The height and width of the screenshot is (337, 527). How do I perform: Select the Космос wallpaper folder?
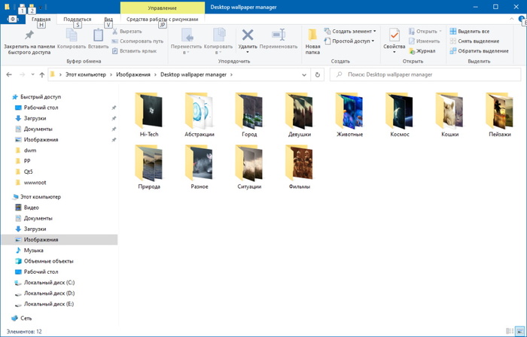tap(398, 114)
